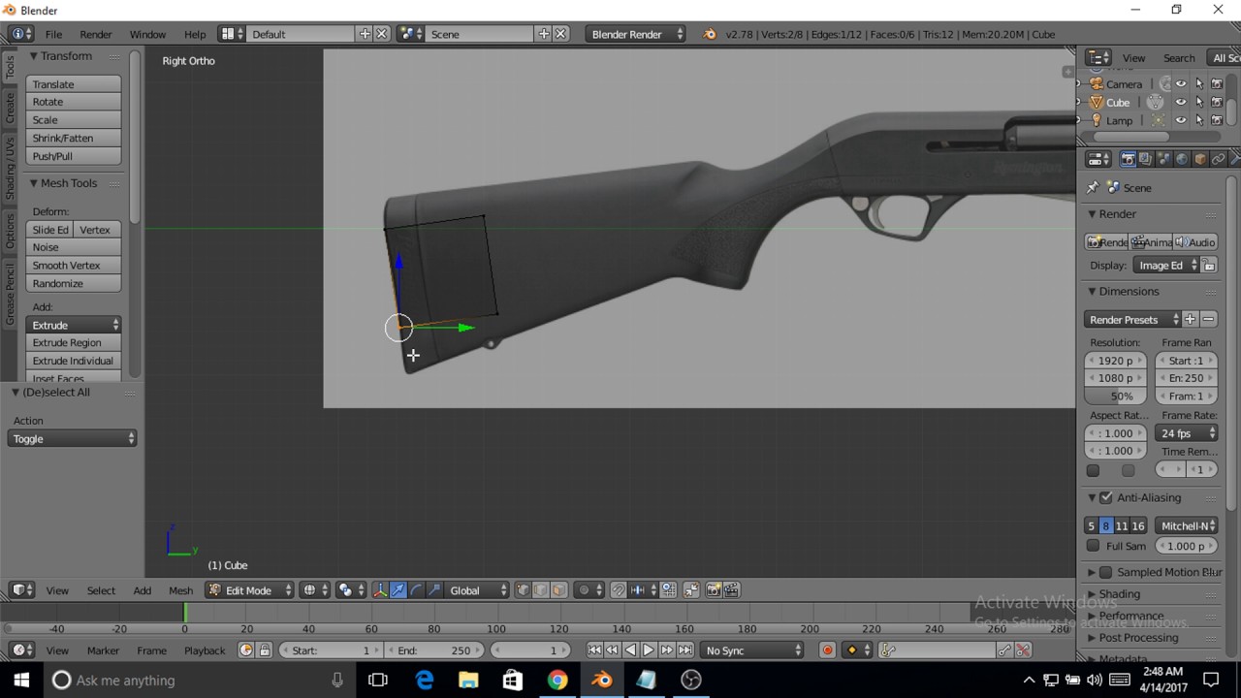This screenshot has width=1241, height=698.
Task: Adjust the 50% resolution percentage slider
Action: (1116, 397)
